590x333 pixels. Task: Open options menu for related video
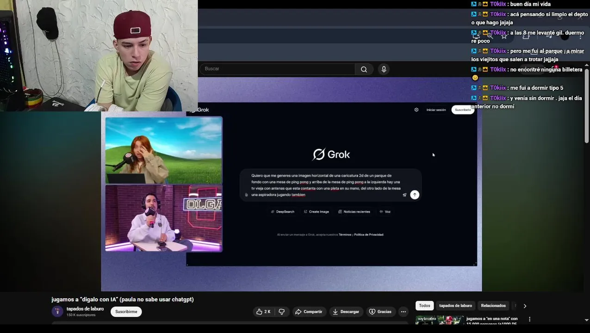coord(530,319)
